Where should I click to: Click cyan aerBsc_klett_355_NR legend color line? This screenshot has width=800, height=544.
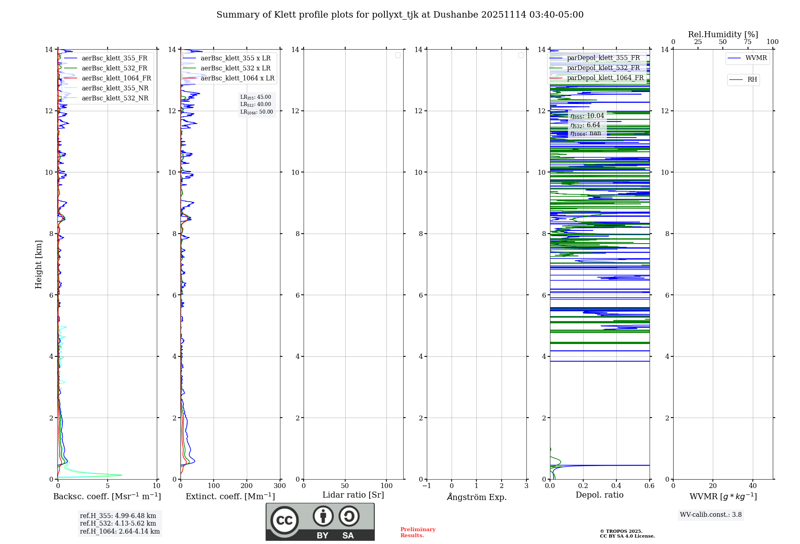70,88
